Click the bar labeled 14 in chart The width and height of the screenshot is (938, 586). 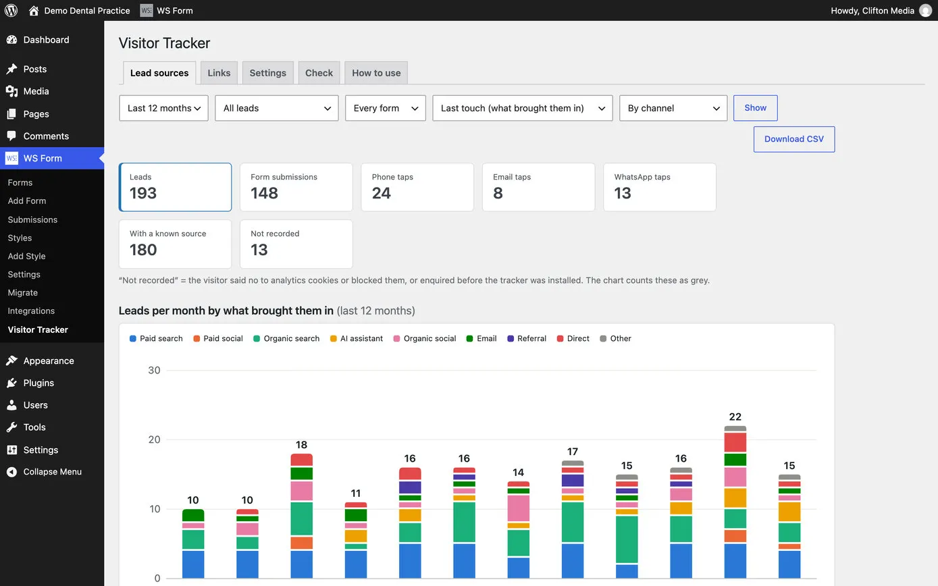tap(519, 530)
